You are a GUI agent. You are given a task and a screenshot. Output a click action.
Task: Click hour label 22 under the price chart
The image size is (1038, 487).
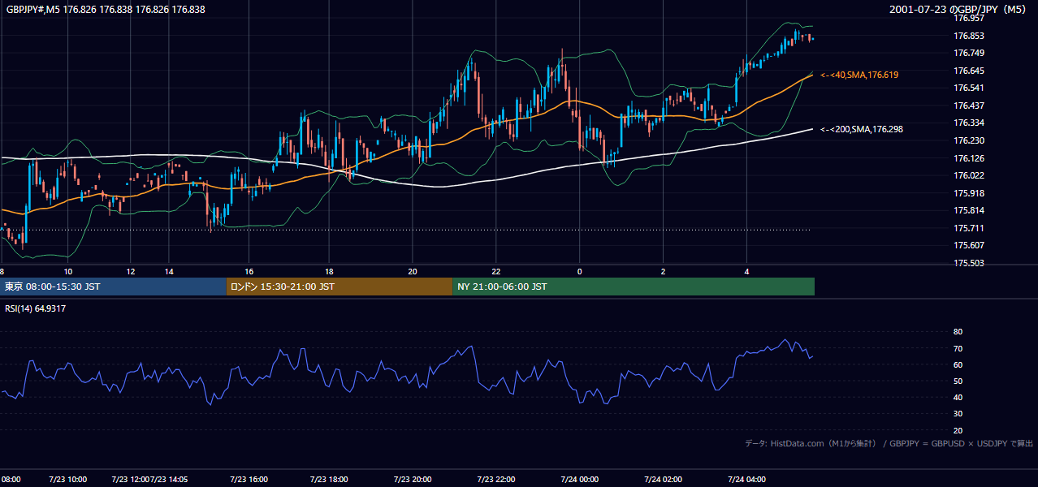[496, 271]
